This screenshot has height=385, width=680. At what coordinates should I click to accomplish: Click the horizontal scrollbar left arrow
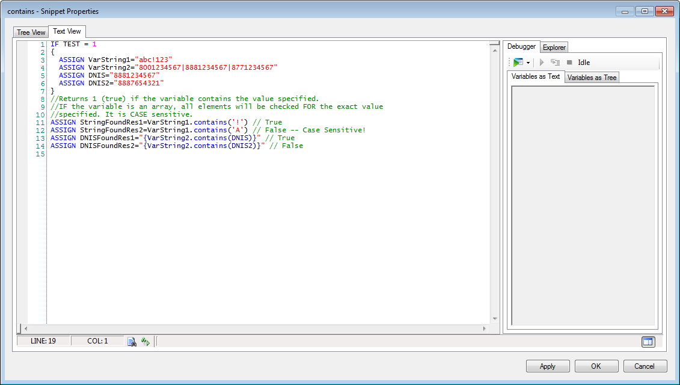pyautogui.click(x=26, y=328)
